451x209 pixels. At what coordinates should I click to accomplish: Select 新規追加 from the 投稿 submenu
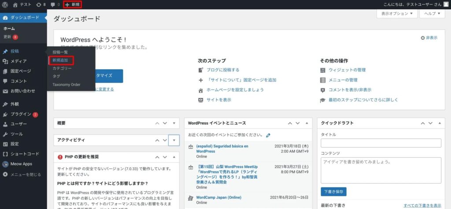click(x=60, y=60)
